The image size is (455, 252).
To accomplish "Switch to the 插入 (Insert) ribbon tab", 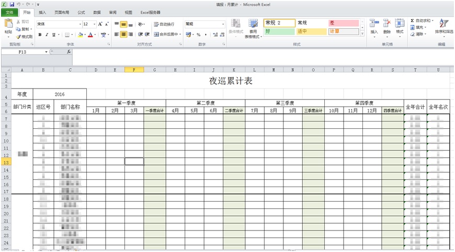I will tap(42, 12).
